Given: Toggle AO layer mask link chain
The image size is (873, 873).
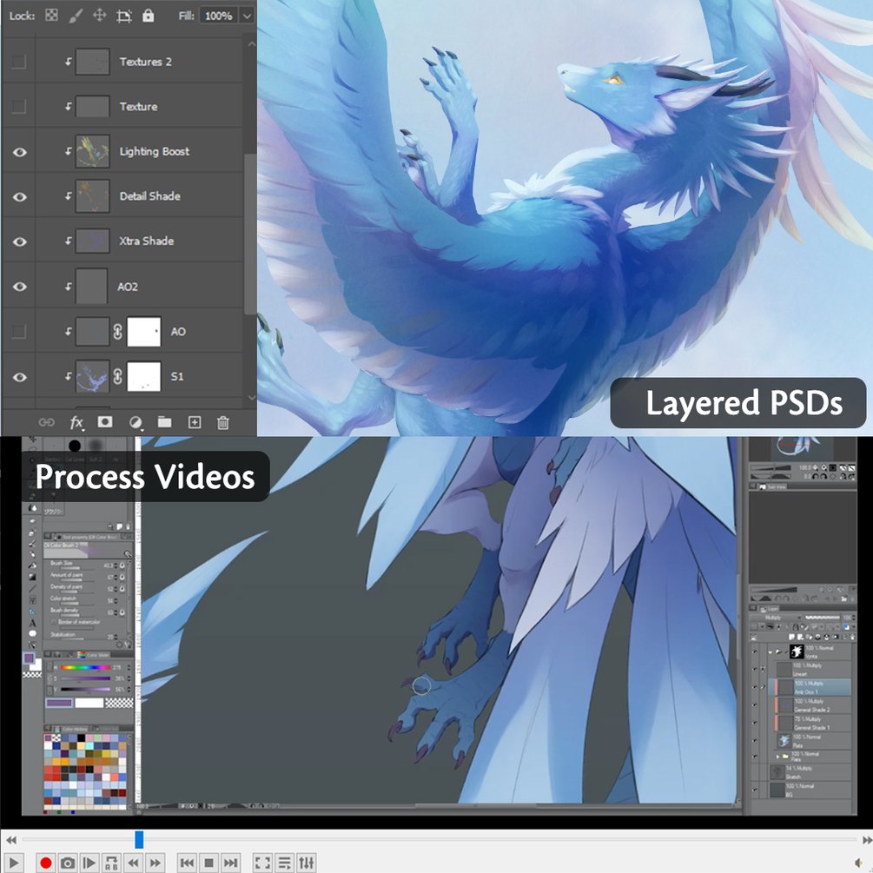Looking at the screenshot, I should click(x=117, y=331).
